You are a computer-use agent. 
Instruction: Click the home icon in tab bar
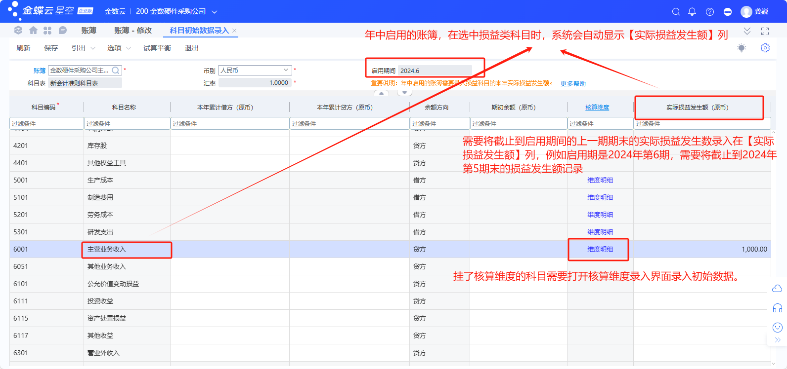[33, 31]
